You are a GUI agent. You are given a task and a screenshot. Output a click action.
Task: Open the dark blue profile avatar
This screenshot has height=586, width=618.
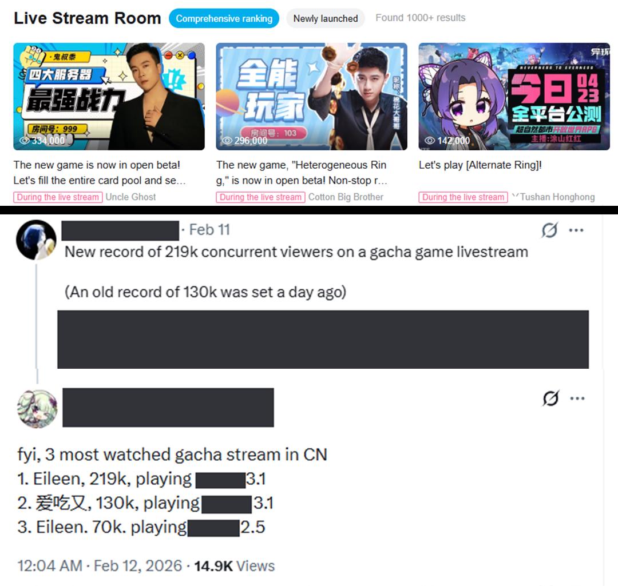36,240
